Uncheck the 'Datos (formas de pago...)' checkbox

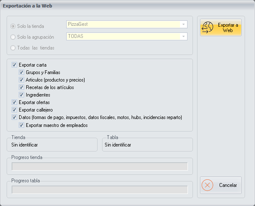pos(15,117)
